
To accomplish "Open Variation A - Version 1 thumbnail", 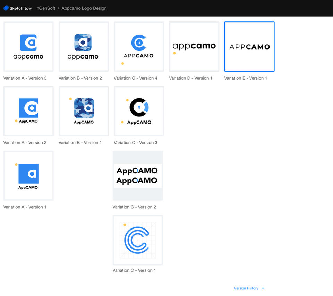I will point(28,176).
